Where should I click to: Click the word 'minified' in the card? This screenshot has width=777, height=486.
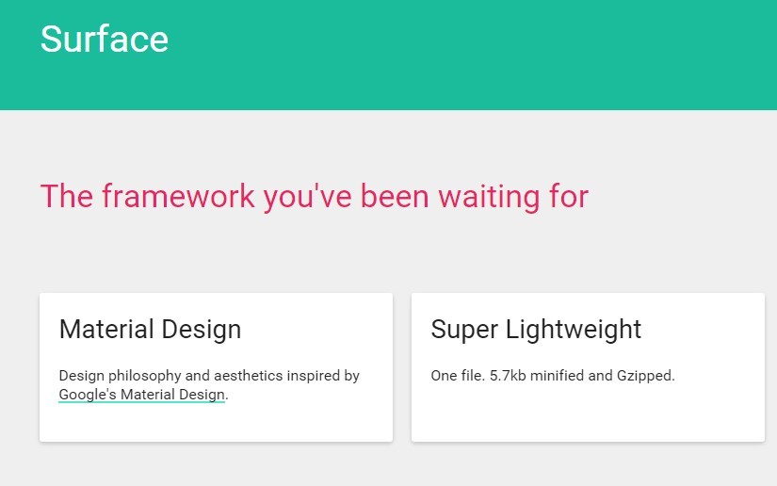[561, 376]
